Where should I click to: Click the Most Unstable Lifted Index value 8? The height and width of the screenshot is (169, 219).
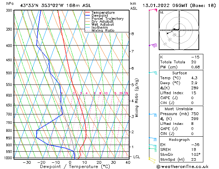tap(193, 124)
